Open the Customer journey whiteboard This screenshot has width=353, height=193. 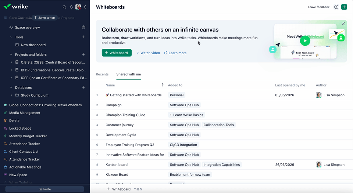(120, 125)
